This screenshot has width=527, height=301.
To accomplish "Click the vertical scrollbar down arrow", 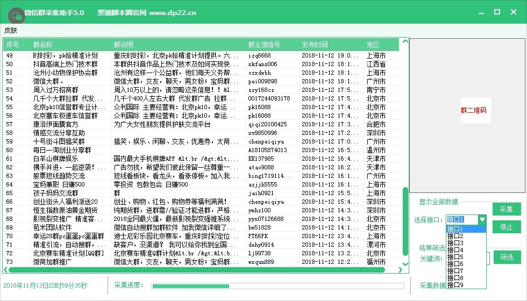I will [x=405, y=264].
